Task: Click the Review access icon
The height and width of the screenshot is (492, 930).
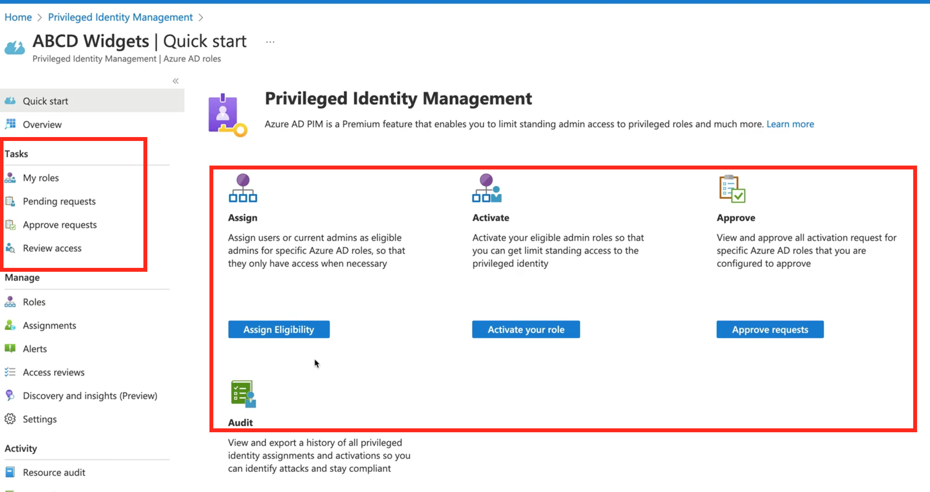Action: click(10, 248)
